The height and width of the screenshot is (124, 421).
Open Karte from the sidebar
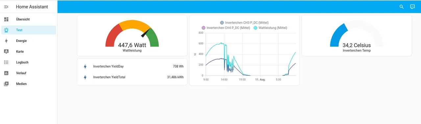(29, 52)
